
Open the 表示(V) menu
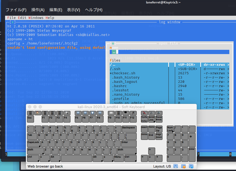pos(74,10)
